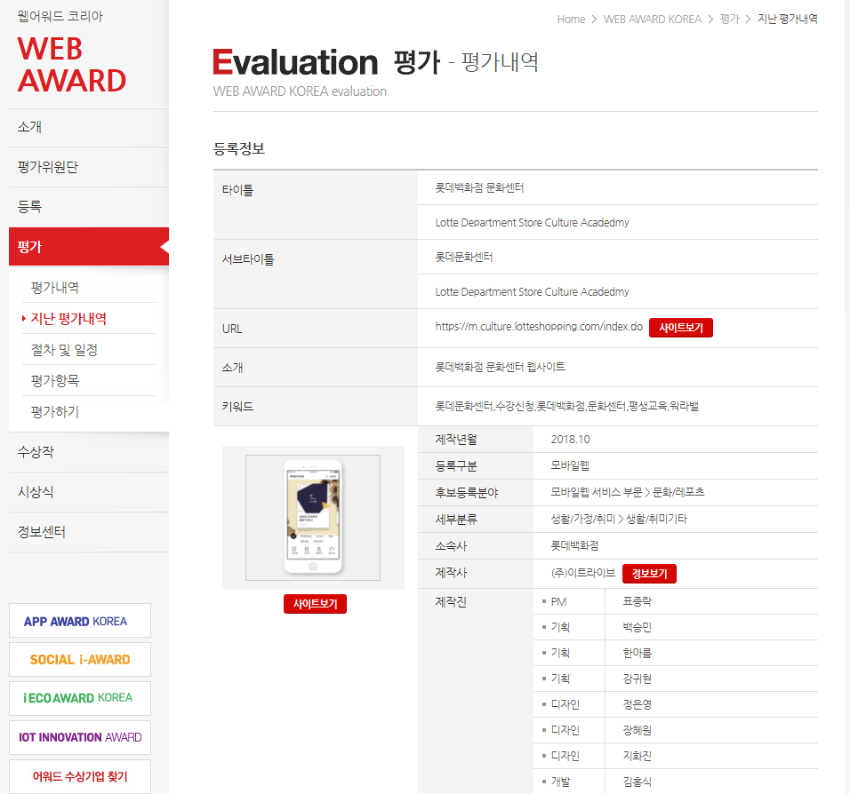Click the 평가 breadcrumb link
Image resolution: width=850 pixels, height=794 pixels.
click(730, 20)
